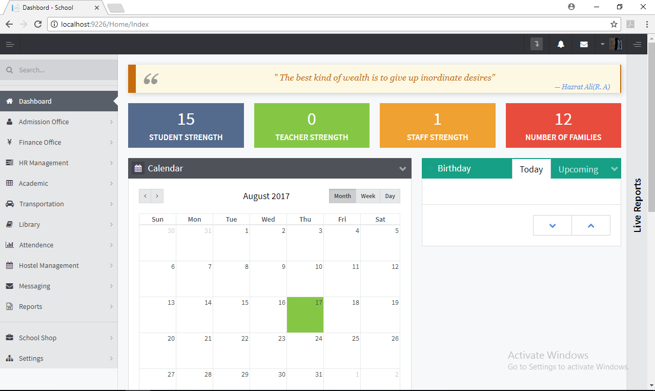Screen dimensions: 655x391
Task: Select August 1 in calendar
Action: (x=232, y=243)
